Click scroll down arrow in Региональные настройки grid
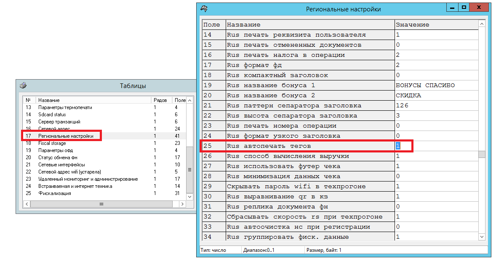 pos(482,237)
